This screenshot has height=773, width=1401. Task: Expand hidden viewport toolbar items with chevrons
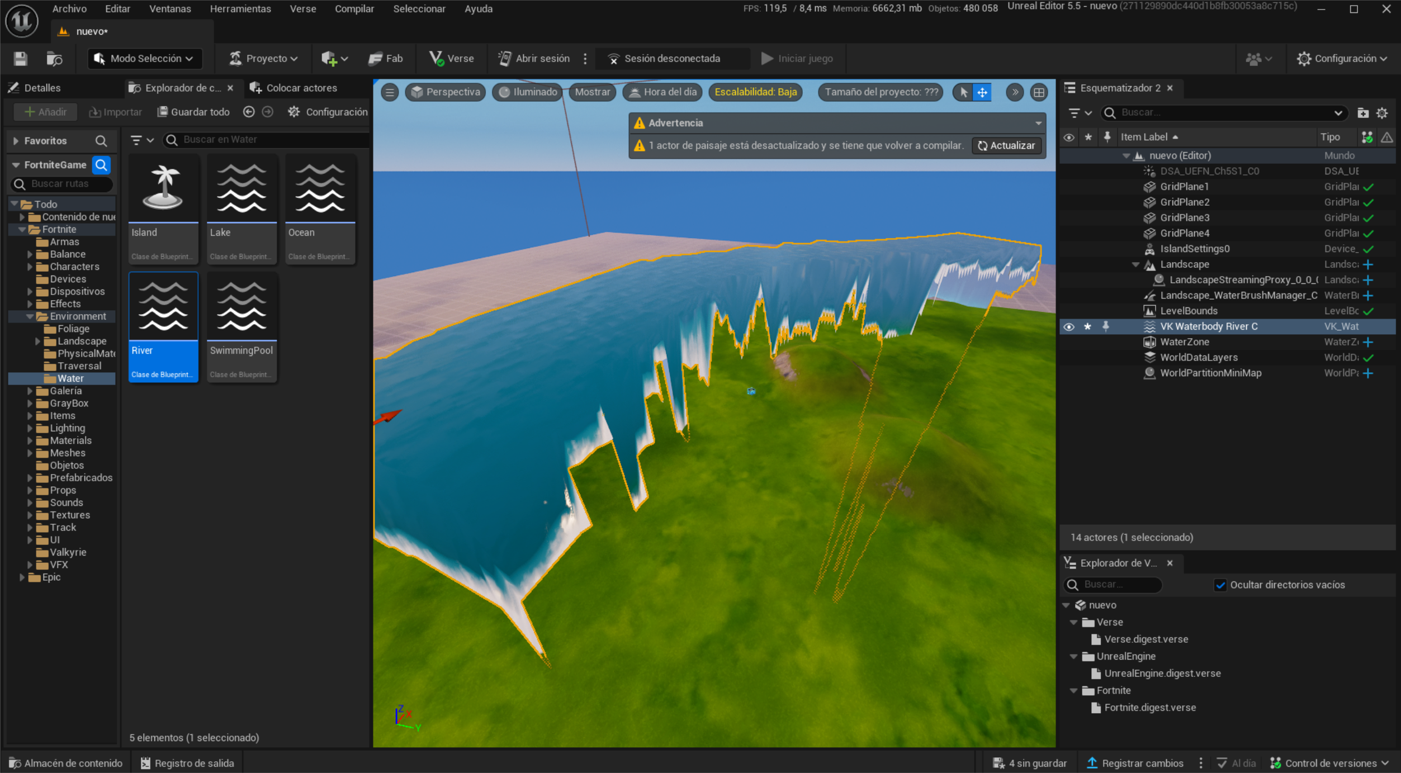click(x=1015, y=92)
